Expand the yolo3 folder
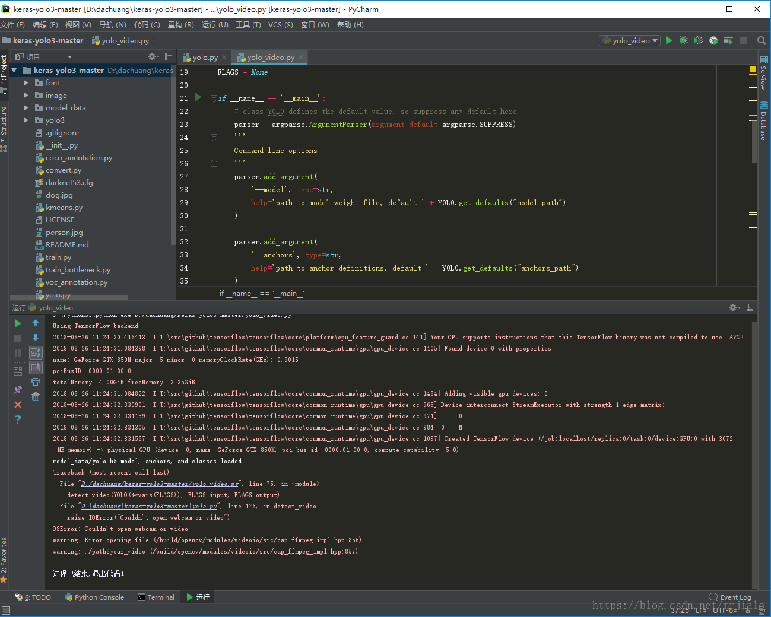Screen dimensions: 771x617 click(x=26, y=120)
